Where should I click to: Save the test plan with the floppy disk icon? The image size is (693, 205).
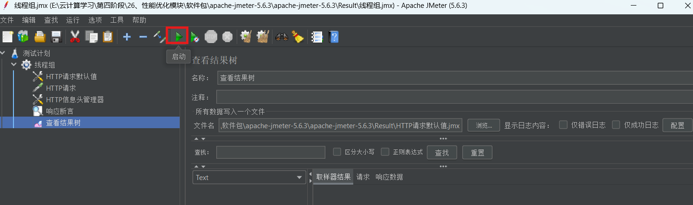click(56, 37)
